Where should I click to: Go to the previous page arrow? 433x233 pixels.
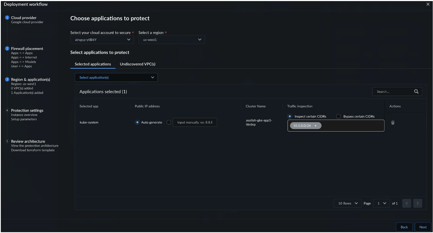tap(406, 203)
